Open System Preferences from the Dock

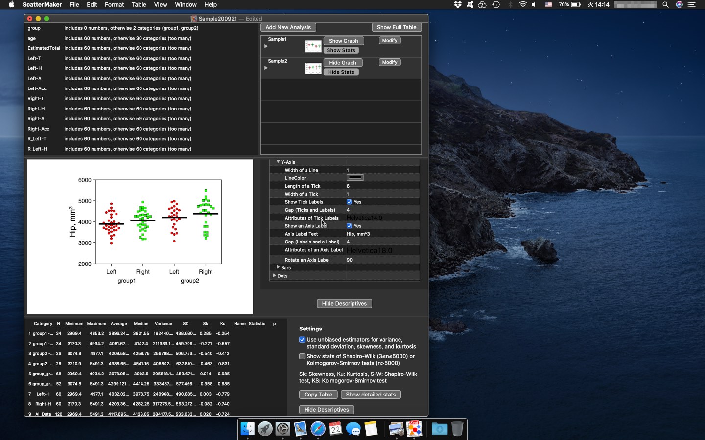pyautogui.click(x=282, y=429)
